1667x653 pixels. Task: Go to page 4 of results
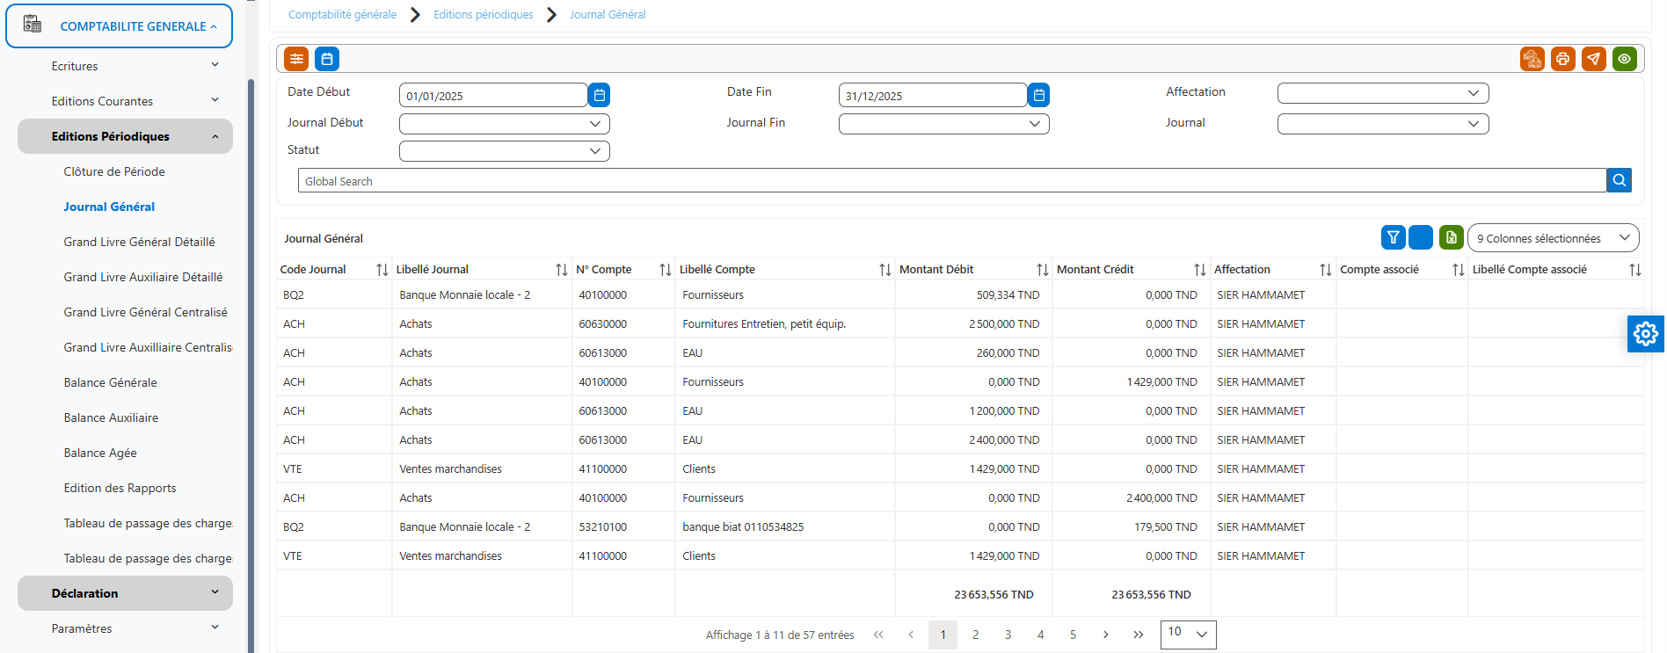[x=1041, y=635]
